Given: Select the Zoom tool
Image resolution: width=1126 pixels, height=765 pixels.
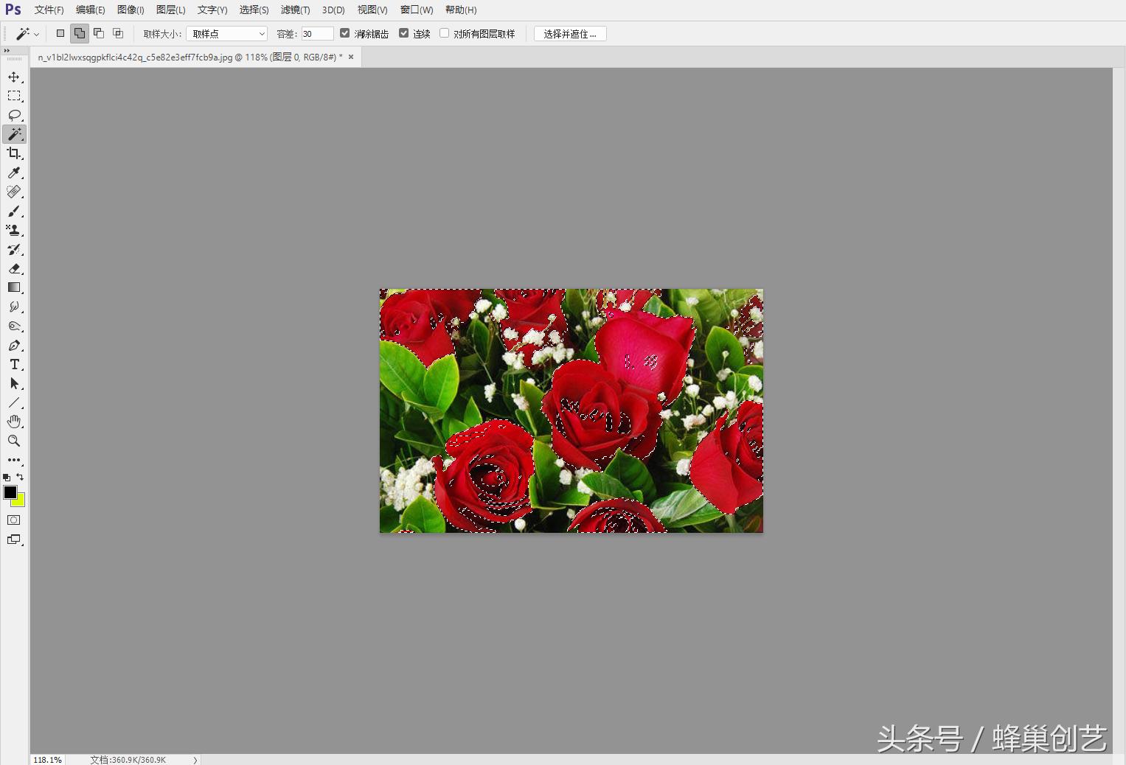Looking at the screenshot, I should pyautogui.click(x=14, y=441).
